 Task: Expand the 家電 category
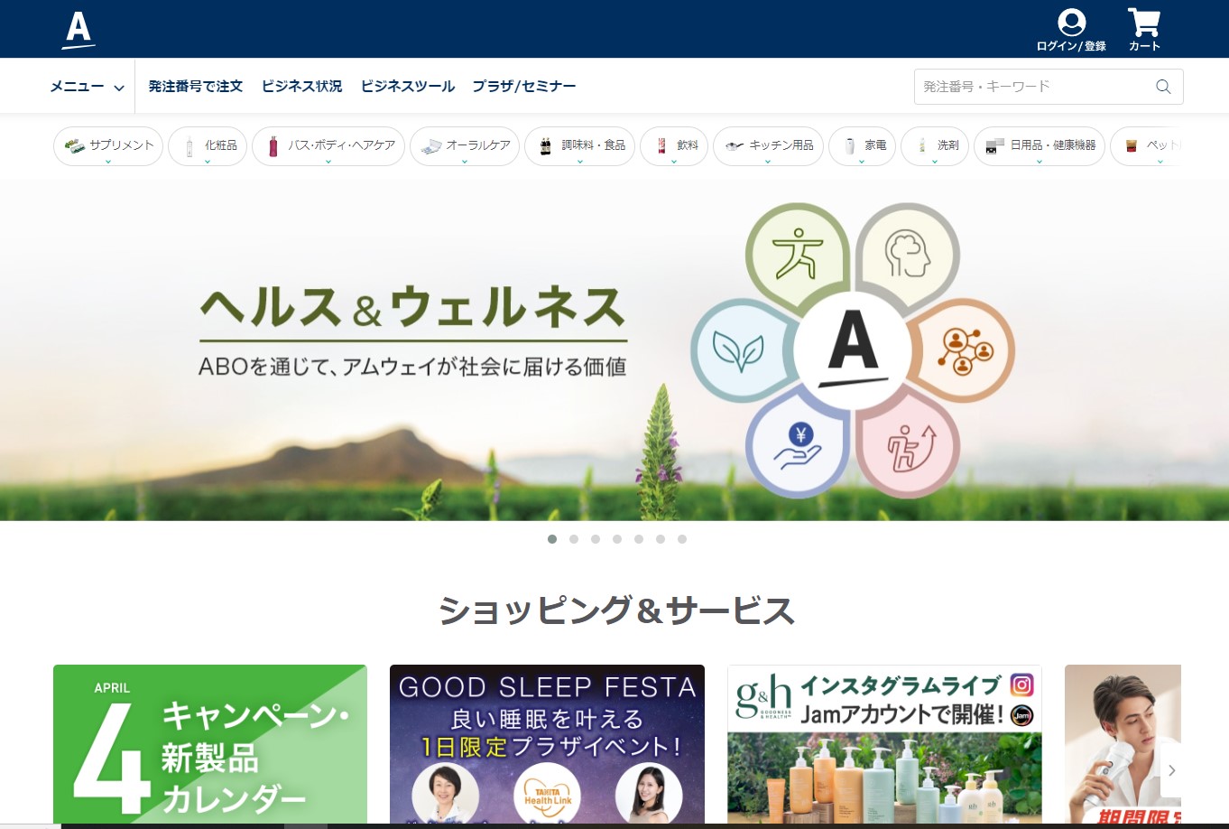tap(862, 146)
